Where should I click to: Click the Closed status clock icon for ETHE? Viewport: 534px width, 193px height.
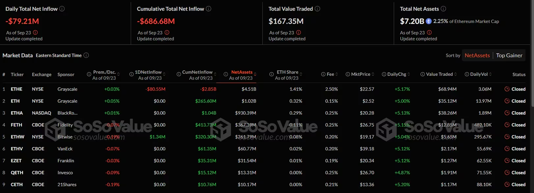coord(507,89)
